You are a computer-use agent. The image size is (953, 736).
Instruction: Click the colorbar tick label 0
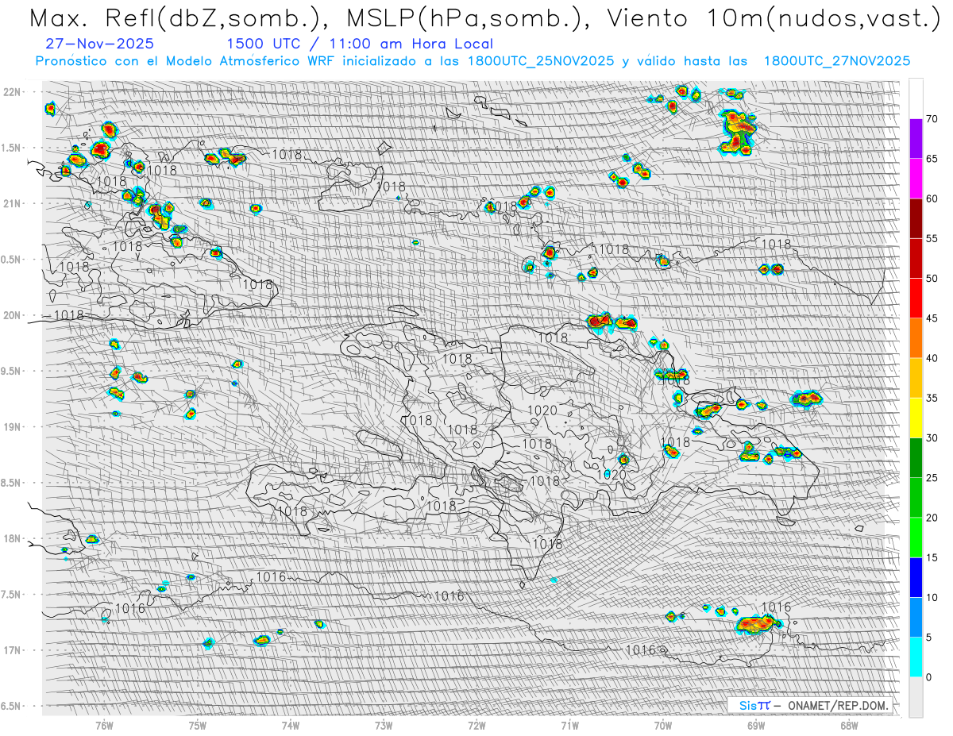[929, 676]
